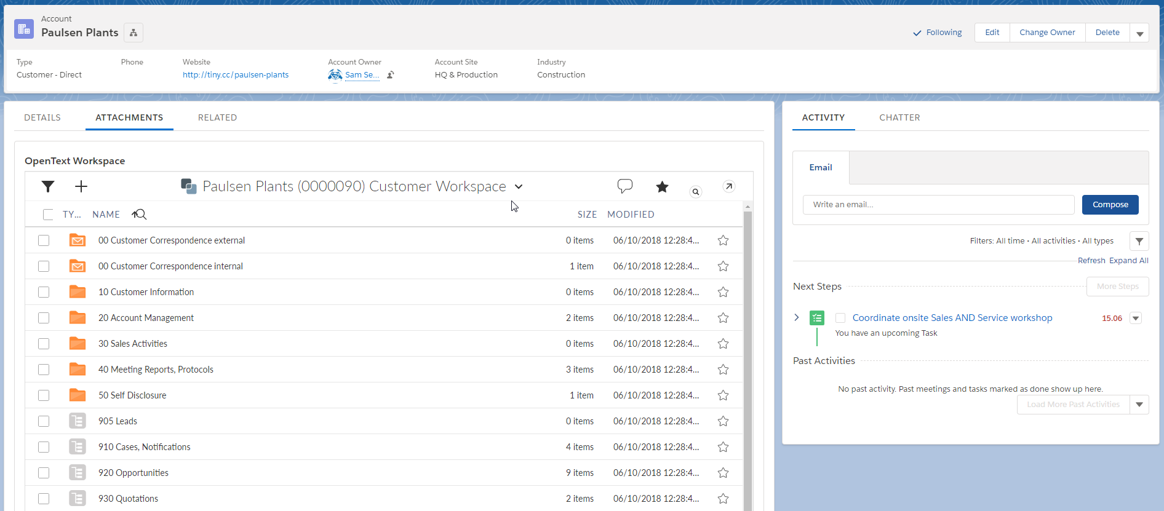The height and width of the screenshot is (511, 1164).
Task: Check the 10 Customer Information checkbox
Action: (x=44, y=292)
